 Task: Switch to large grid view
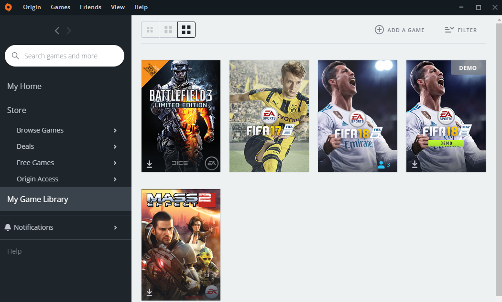(186, 30)
